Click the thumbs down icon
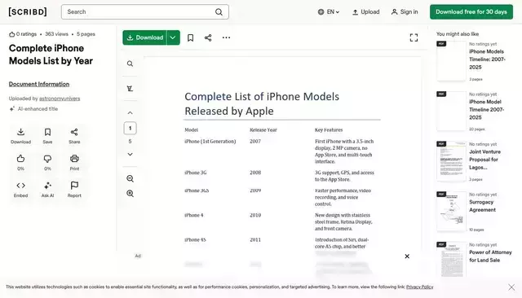This screenshot has width=522, height=298. click(x=47, y=159)
